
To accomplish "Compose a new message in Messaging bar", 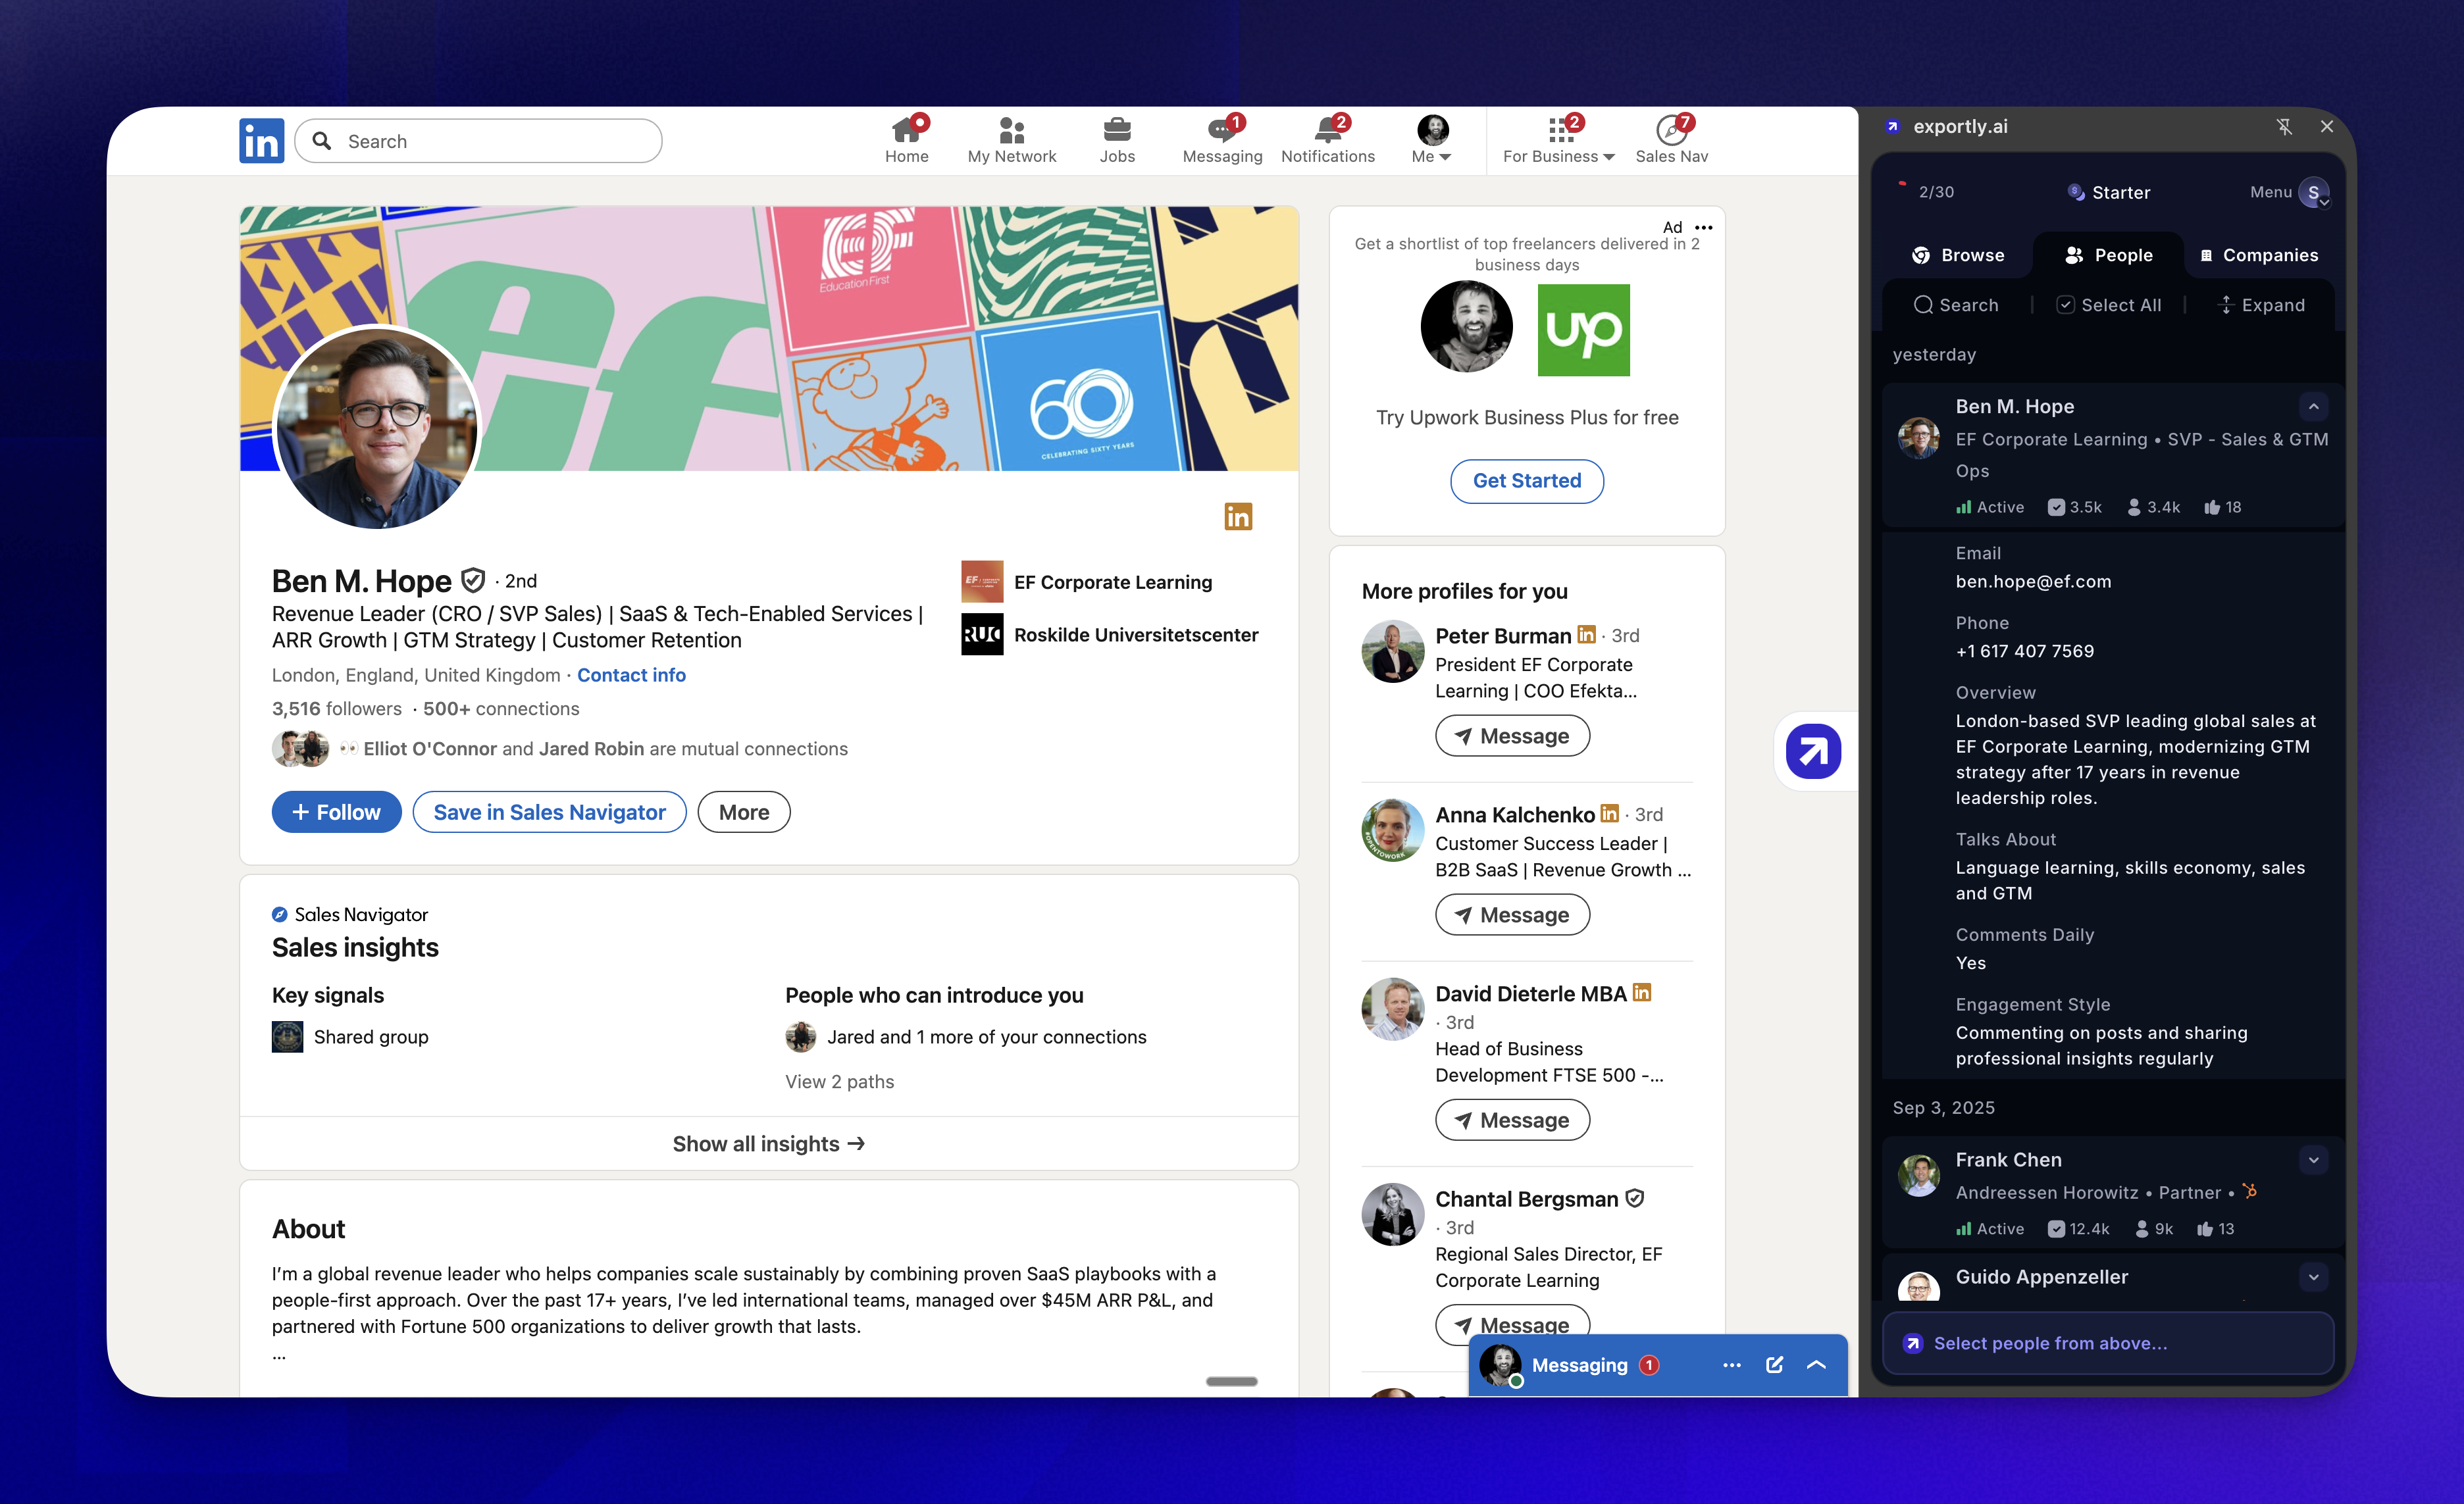I will [1774, 1365].
